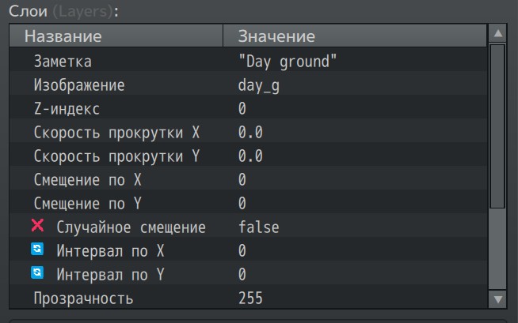Screen dimensions: 518x323
Task: Select the Интервал по X value field
Action: tap(355, 251)
